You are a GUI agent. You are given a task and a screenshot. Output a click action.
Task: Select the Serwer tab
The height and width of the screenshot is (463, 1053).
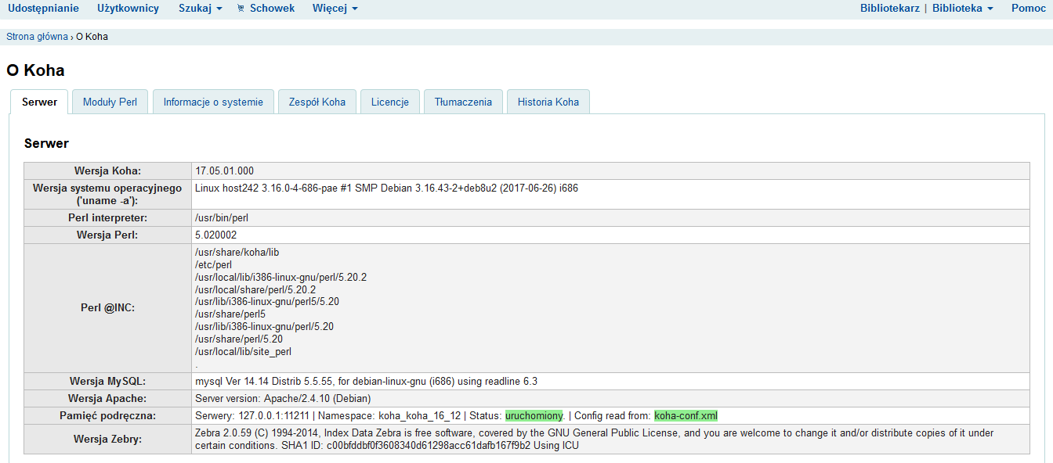click(39, 102)
